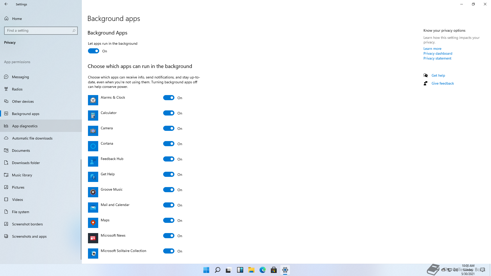
Task: Click the Microsoft Solitaire Collection icon
Action: (x=93, y=254)
